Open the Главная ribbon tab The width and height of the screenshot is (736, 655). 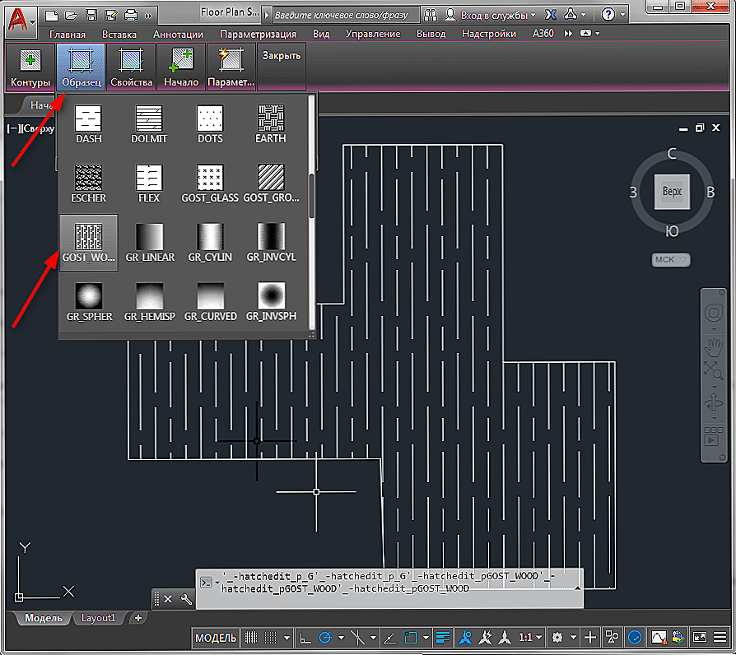click(x=68, y=35)
